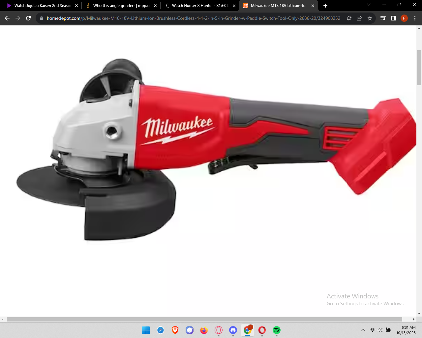Close the Milwaukee M18 tab
This screenshot has width=422, height=338.
click(x=313, y=6)
